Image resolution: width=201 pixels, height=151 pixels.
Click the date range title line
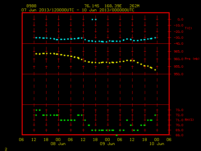click(x=78, y=10)
